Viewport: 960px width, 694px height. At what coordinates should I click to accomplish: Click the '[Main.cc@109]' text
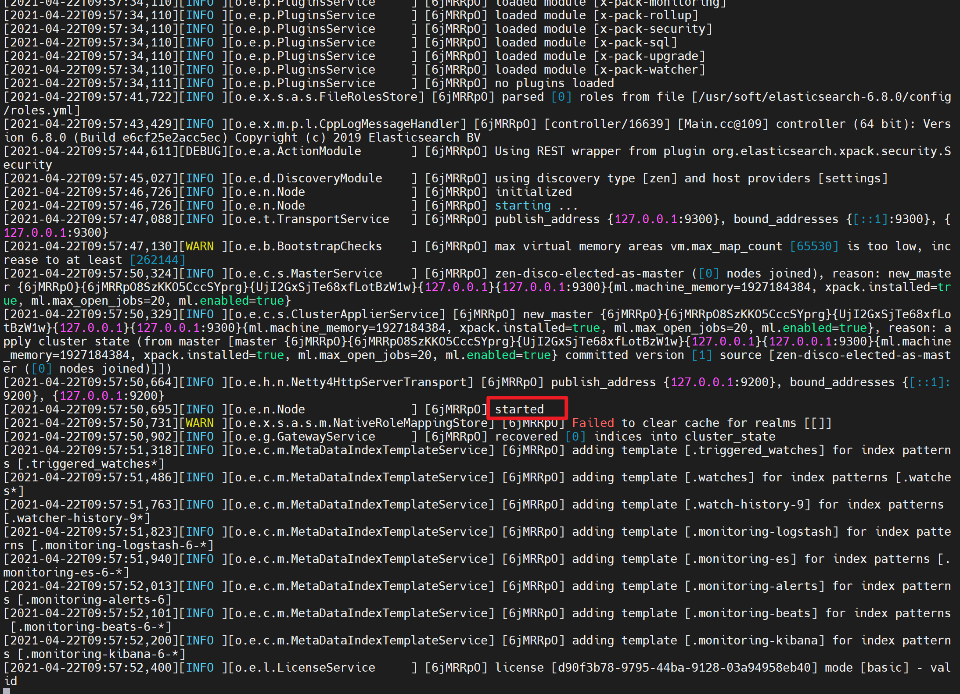click(x=723, y=124)
